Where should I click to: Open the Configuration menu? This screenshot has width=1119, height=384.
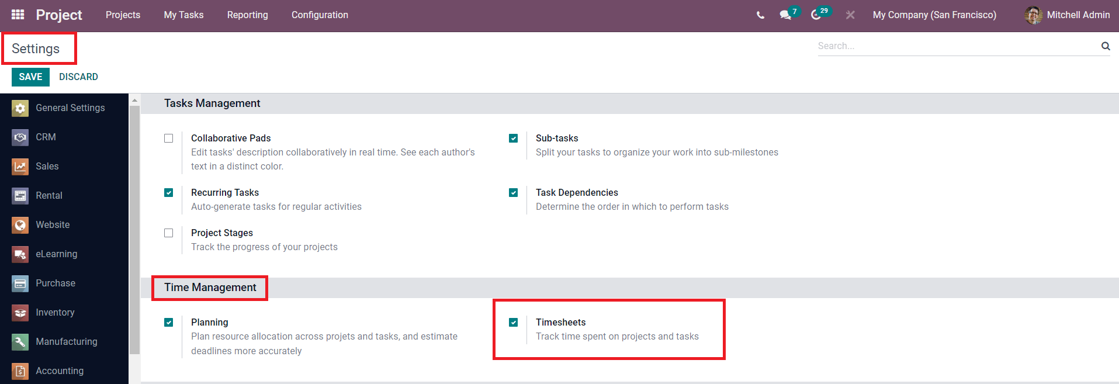tap(320, 15)
